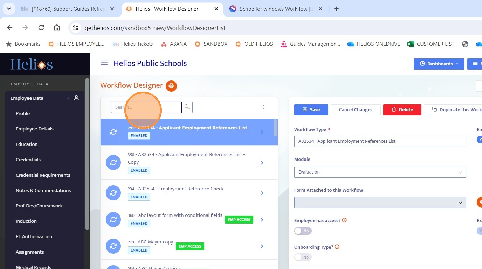Viewport: 482px width, 269px height.
Task: Toggle the Employee has access switch
Action: coord(303,231)
